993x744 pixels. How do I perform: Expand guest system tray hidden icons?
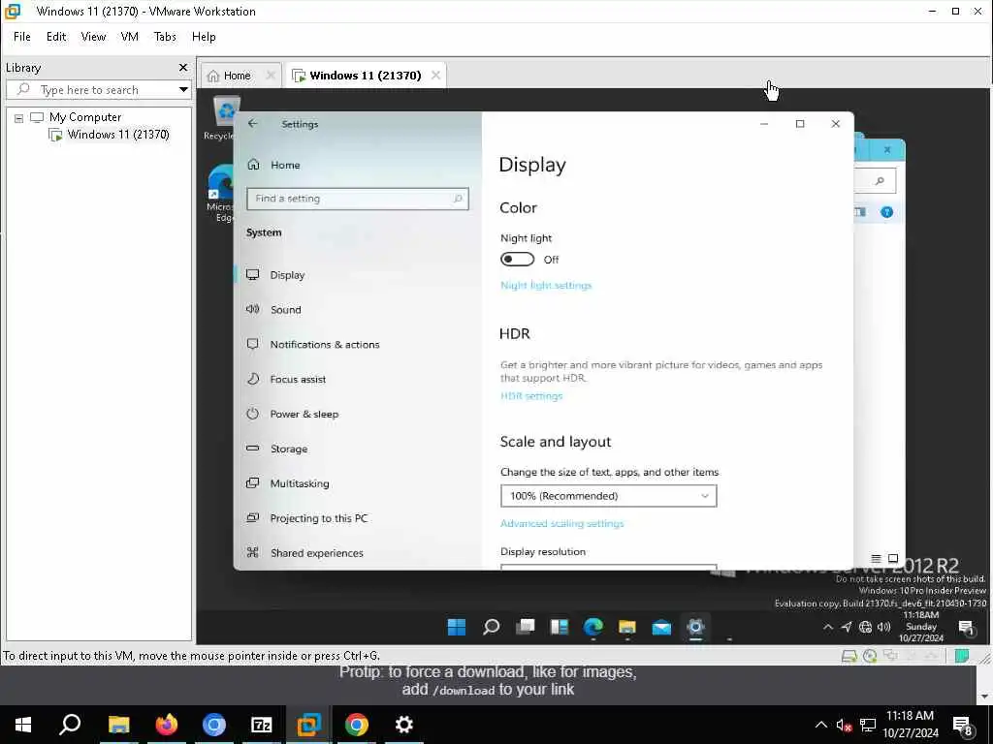click(828, 627)
